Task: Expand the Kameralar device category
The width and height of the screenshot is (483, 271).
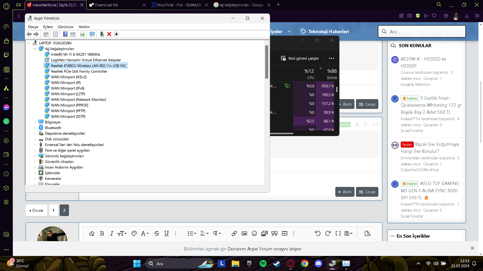Action: coord(35,179)
